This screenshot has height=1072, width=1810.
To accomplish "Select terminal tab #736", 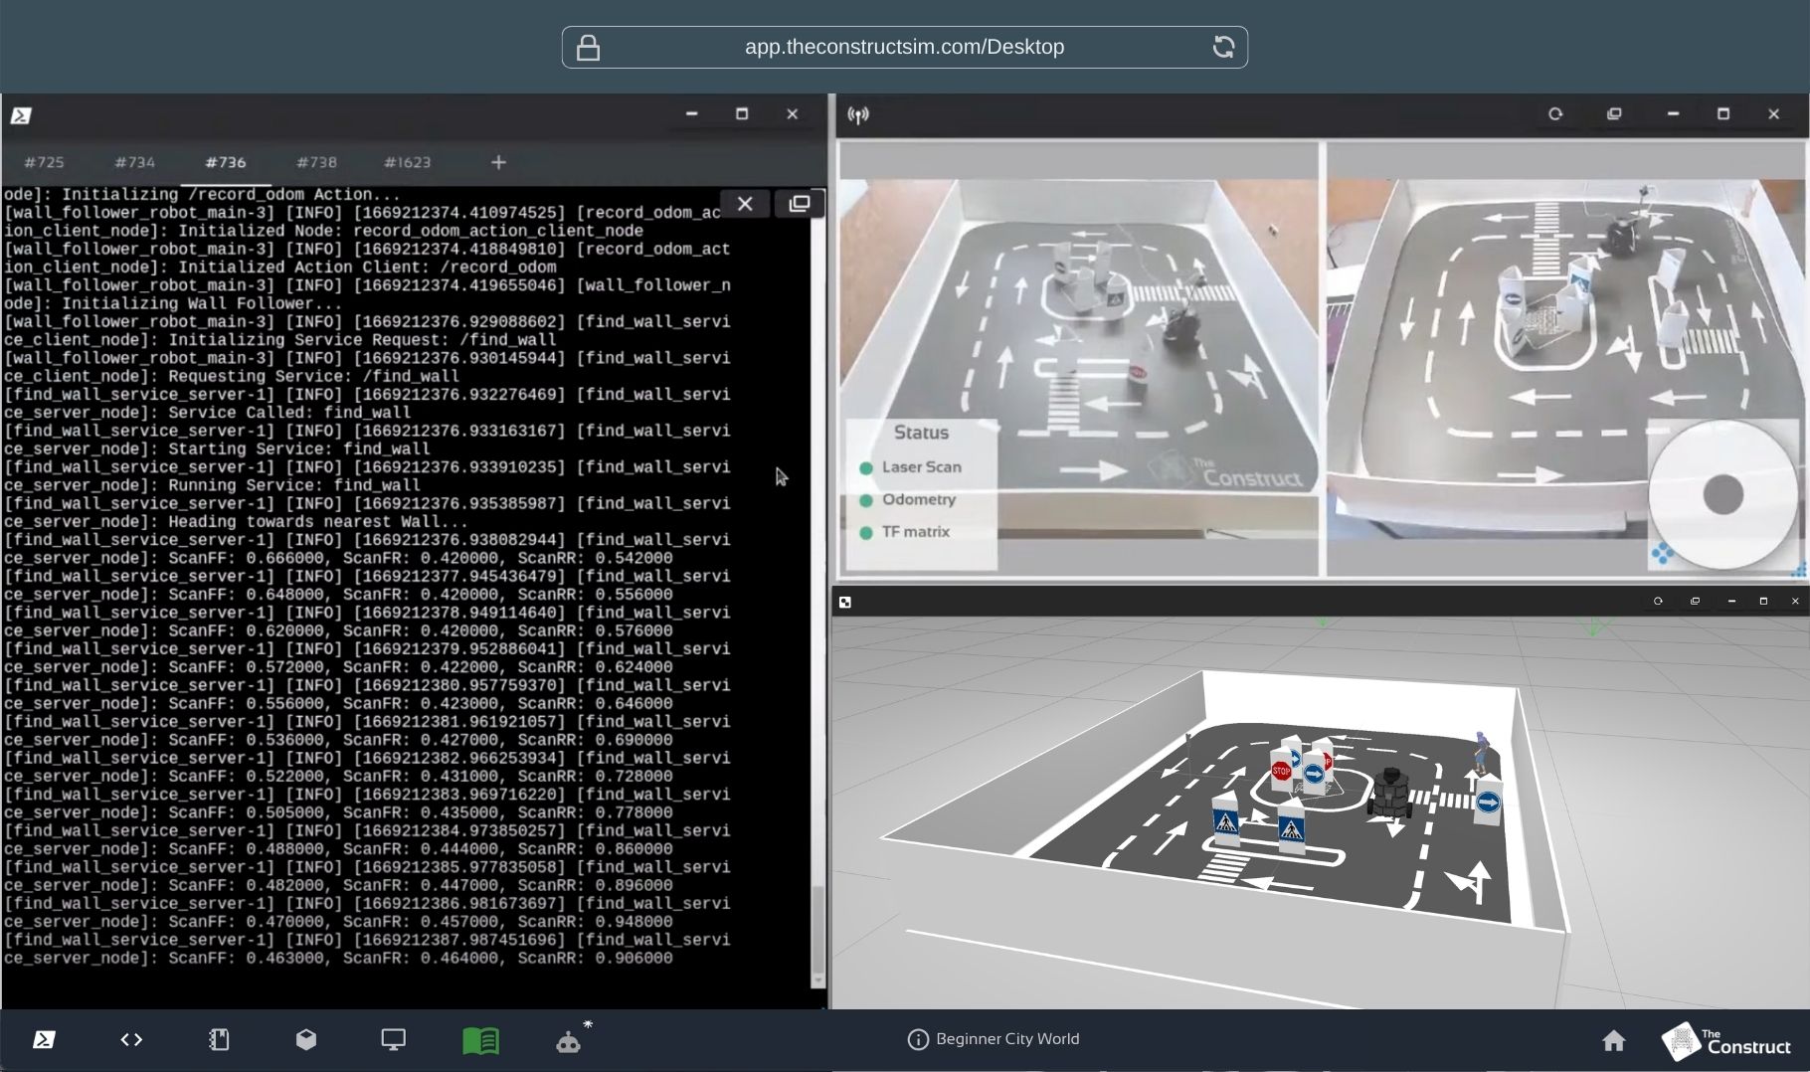I will tap(226, 162).
